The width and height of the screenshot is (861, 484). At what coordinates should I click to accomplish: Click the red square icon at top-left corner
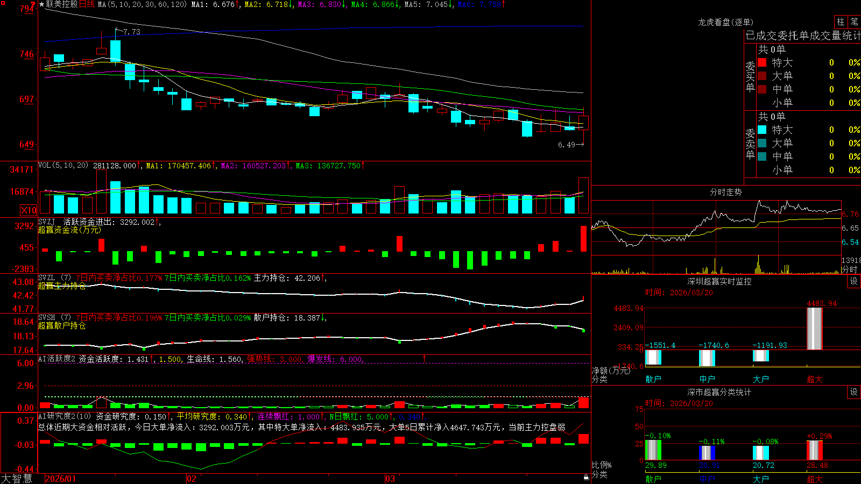tap(3, 3)
